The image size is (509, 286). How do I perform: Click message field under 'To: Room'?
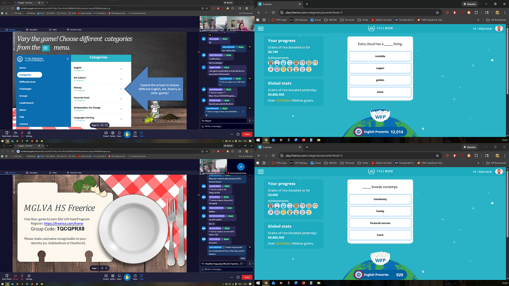tap(227, 126)
